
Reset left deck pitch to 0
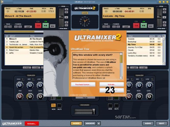(66, 17)
